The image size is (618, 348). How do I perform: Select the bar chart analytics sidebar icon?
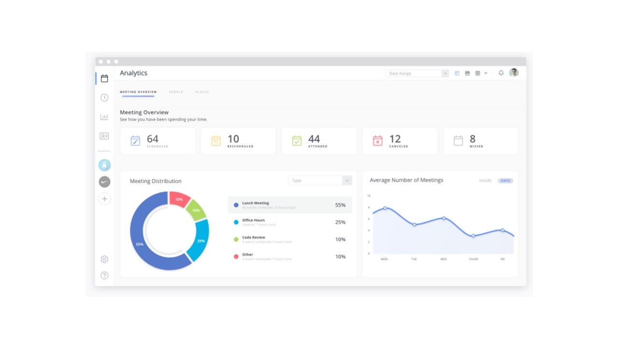pyautogui.click(x=104, y=117)
